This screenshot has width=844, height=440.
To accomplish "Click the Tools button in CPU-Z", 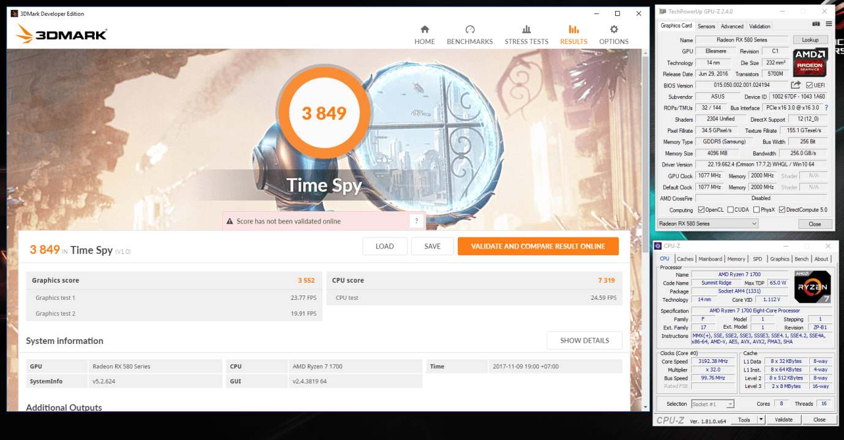I will click(744, 420).
